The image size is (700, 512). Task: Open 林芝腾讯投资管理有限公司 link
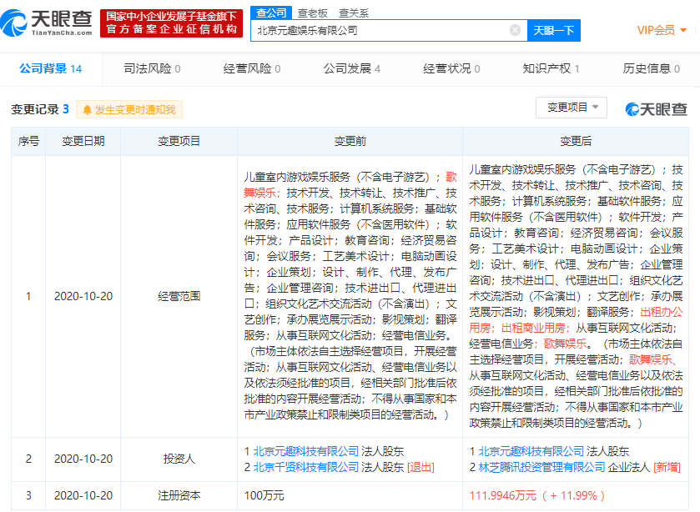point(542,467)
